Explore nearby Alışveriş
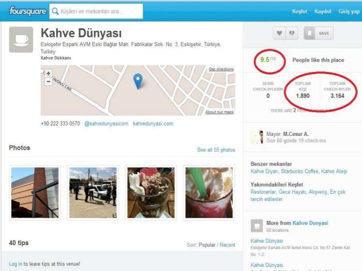The image size is (362, 271). click(318, 192)
